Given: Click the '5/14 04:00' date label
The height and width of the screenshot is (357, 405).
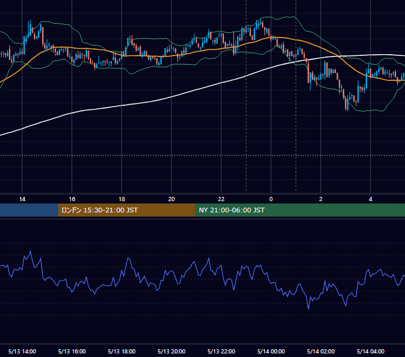Looking at the screenshot, I should click(x=370, y=351).
